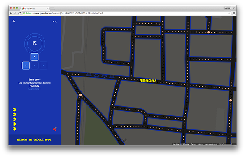This screenshot has width=245, height=157.
Task: Open the Learn more link
Action: coord(35,89)
